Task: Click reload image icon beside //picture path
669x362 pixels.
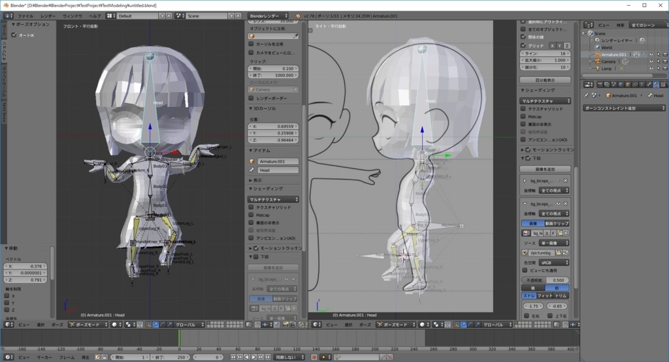Action: tap(565, 252)
